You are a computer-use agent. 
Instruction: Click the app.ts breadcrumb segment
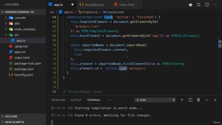click(68, 12)
